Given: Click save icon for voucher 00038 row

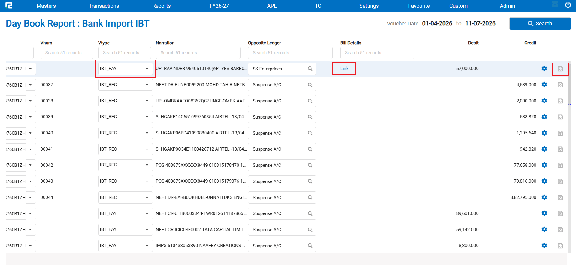Looking at the screenshot, I should click(x=560, y=101).
